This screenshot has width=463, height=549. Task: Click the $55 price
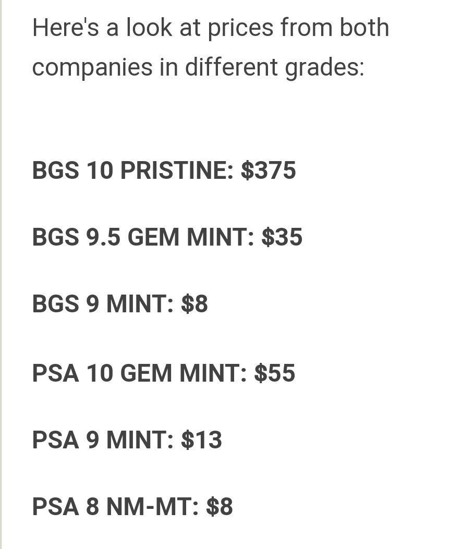pyautogui.click(x=275, y=373)
